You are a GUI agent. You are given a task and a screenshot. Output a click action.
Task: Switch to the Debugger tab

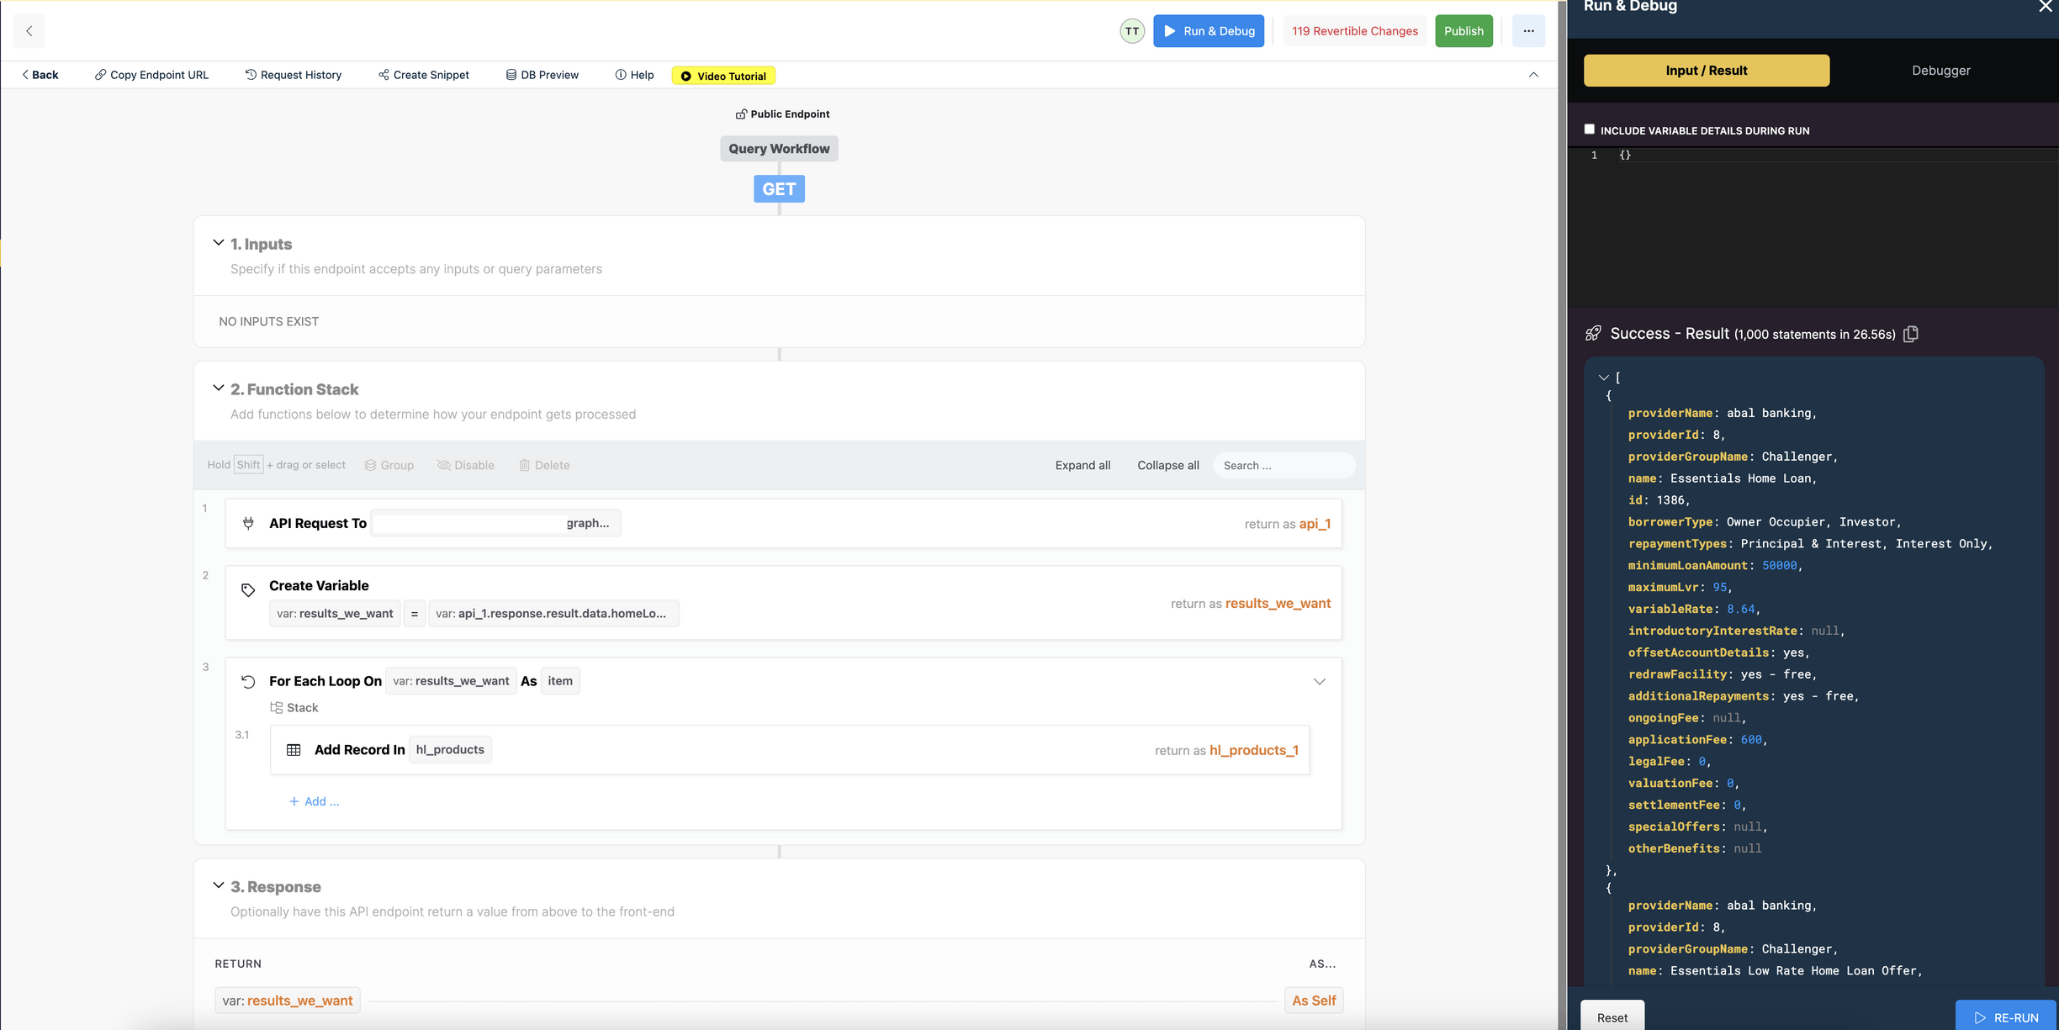1941,71
